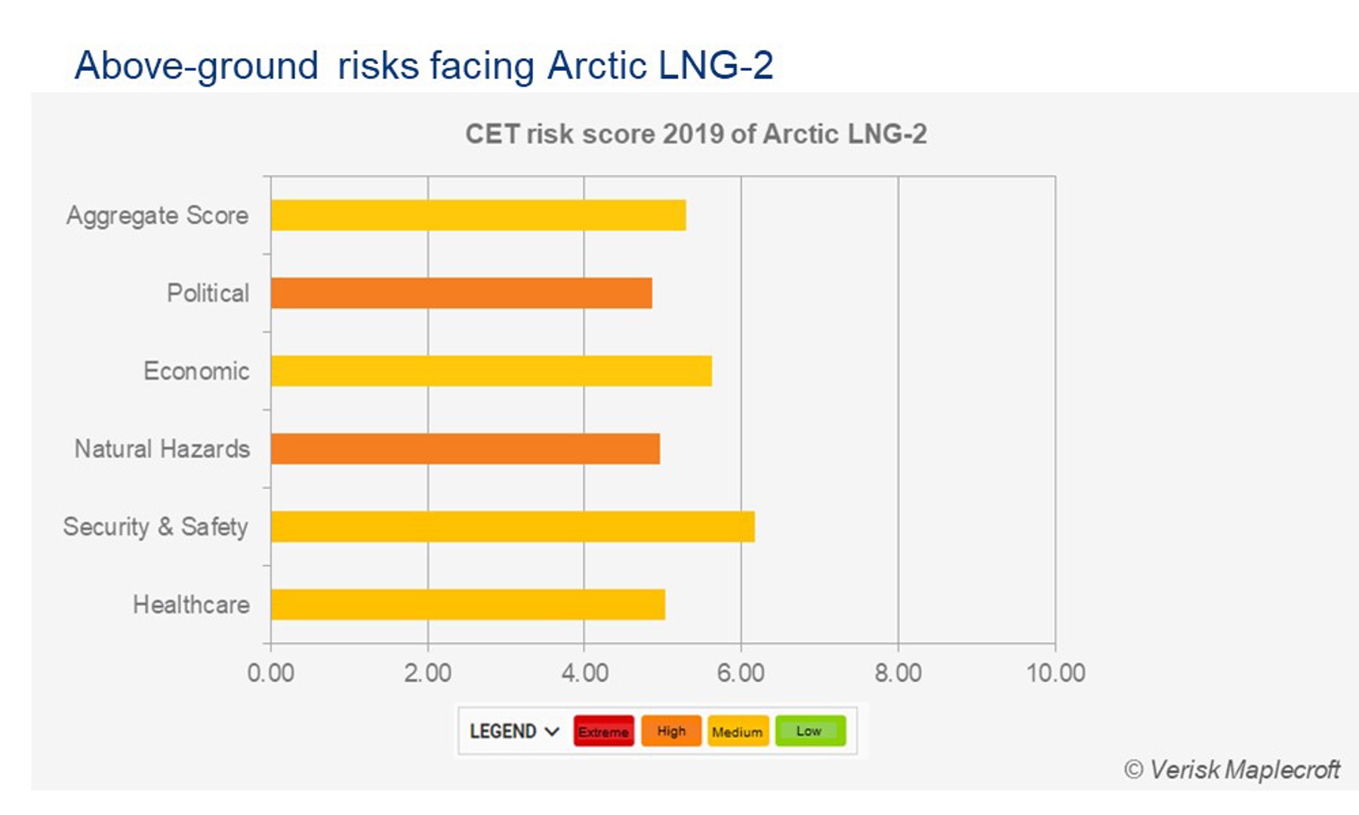Toggle the Low risk legend item

[809, 731]
